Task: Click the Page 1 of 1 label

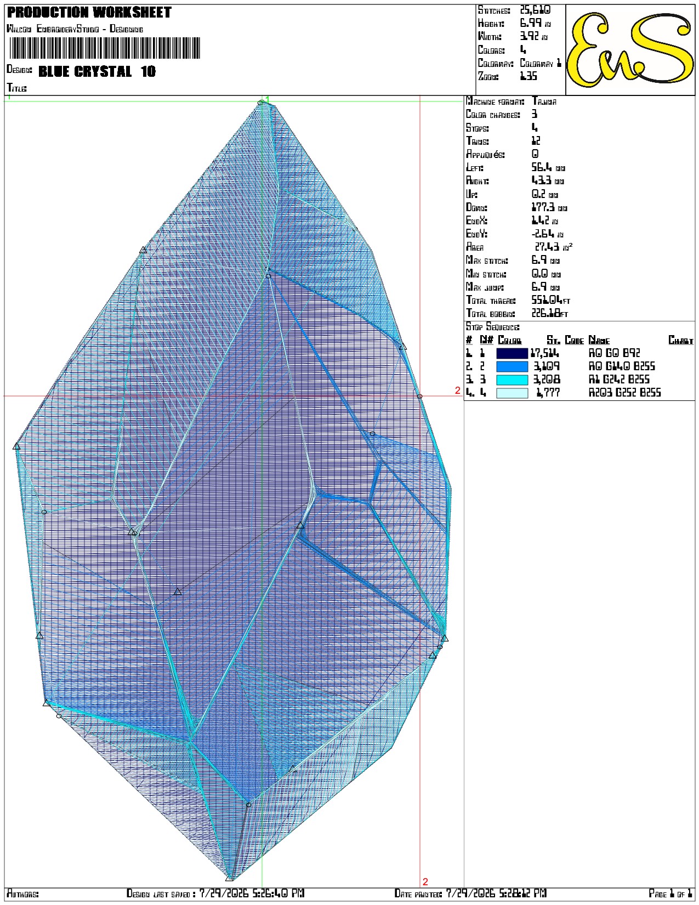Action: point(671,893)
